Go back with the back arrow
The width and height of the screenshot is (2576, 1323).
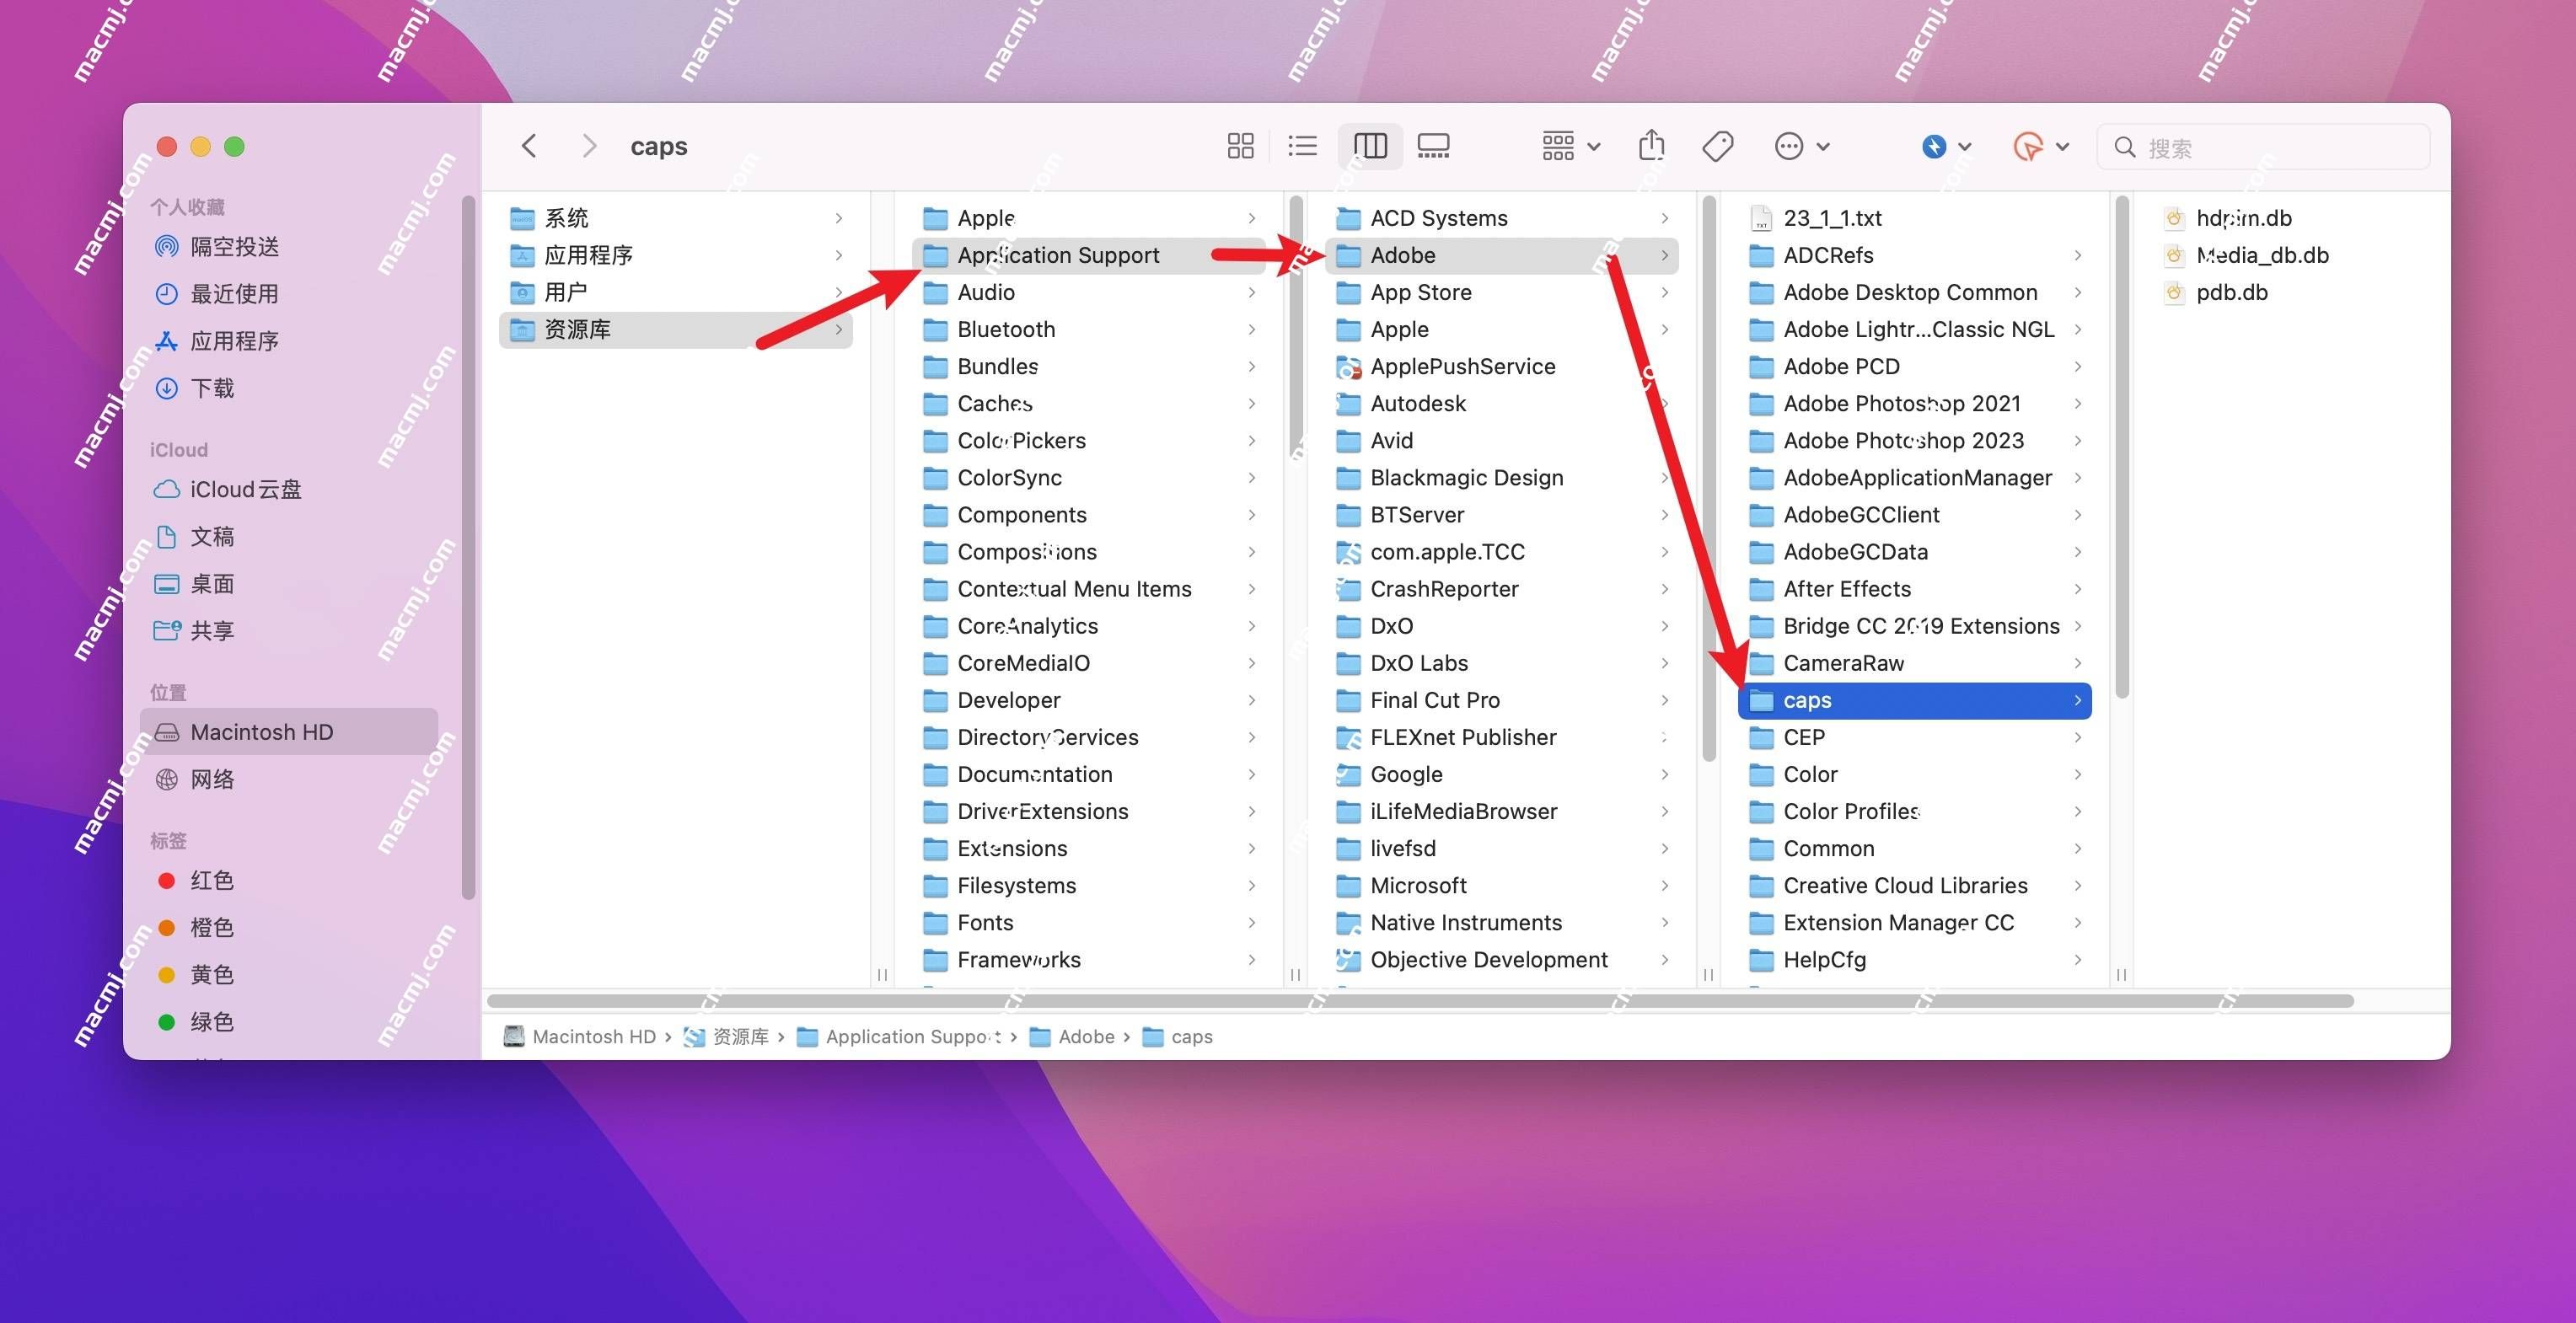529,146
